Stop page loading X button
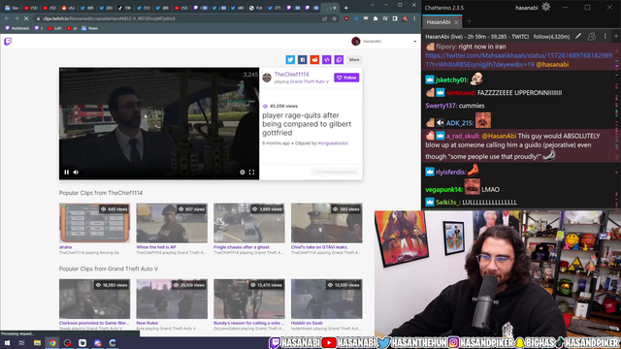Viewport: 621px width, 349px height. click(x=26, y=18)
